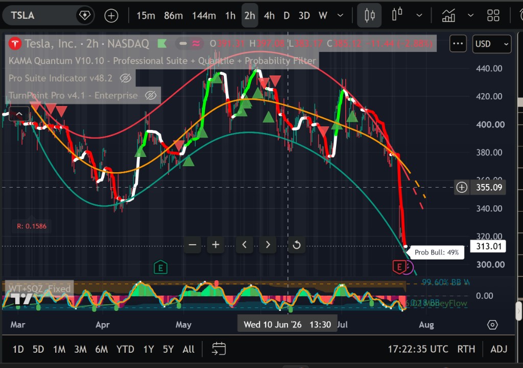
Task: Open the TSLA symbol search box
Action: tap(40, 15)
